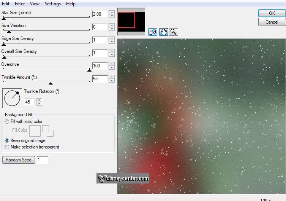The width and height of the screenshot is (286, 201).
Task: Click the Twinkle Amount value field
Action: pyautogui.click(x=100, y=79)
